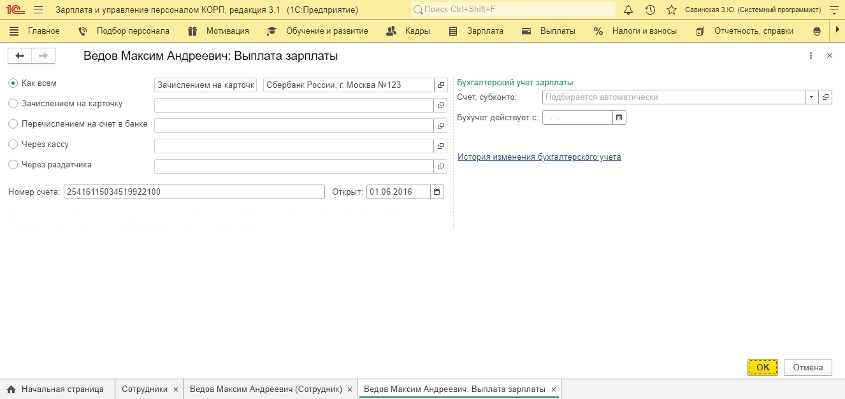Screen dimensions: 845x399
Task: Select the Зачислением на карточку radio option
Action: pos(13,104)
